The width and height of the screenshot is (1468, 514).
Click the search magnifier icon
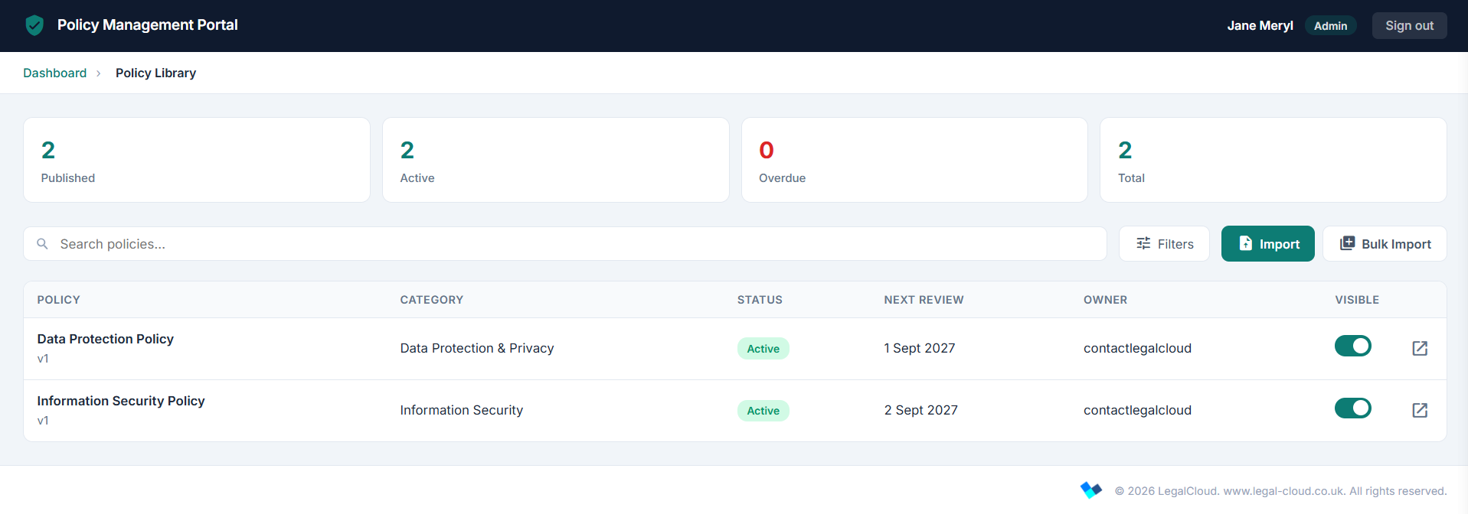[x=43, y=244]
